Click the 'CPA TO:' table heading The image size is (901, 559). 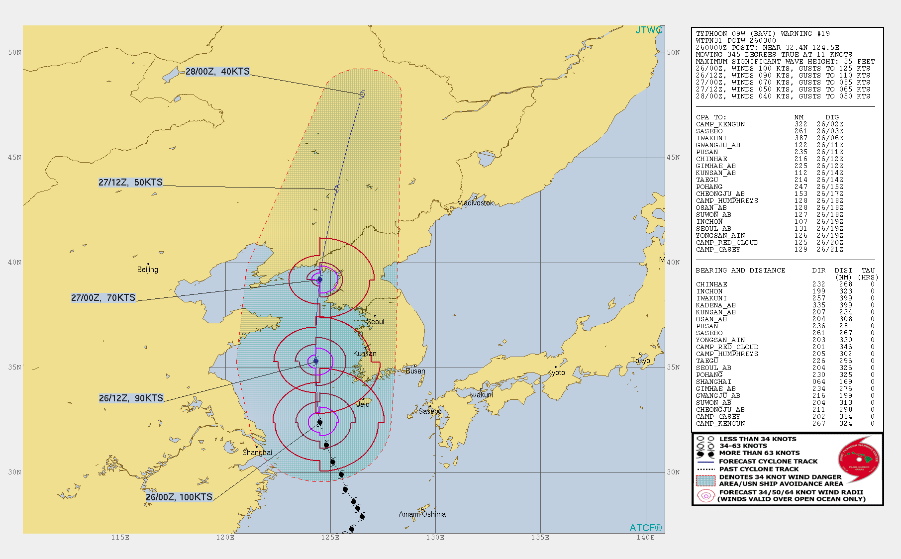pos(711,117)
